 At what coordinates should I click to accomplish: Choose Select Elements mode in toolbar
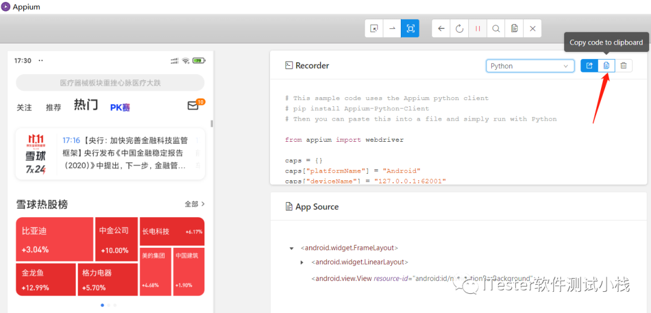(x=374, y=28)
